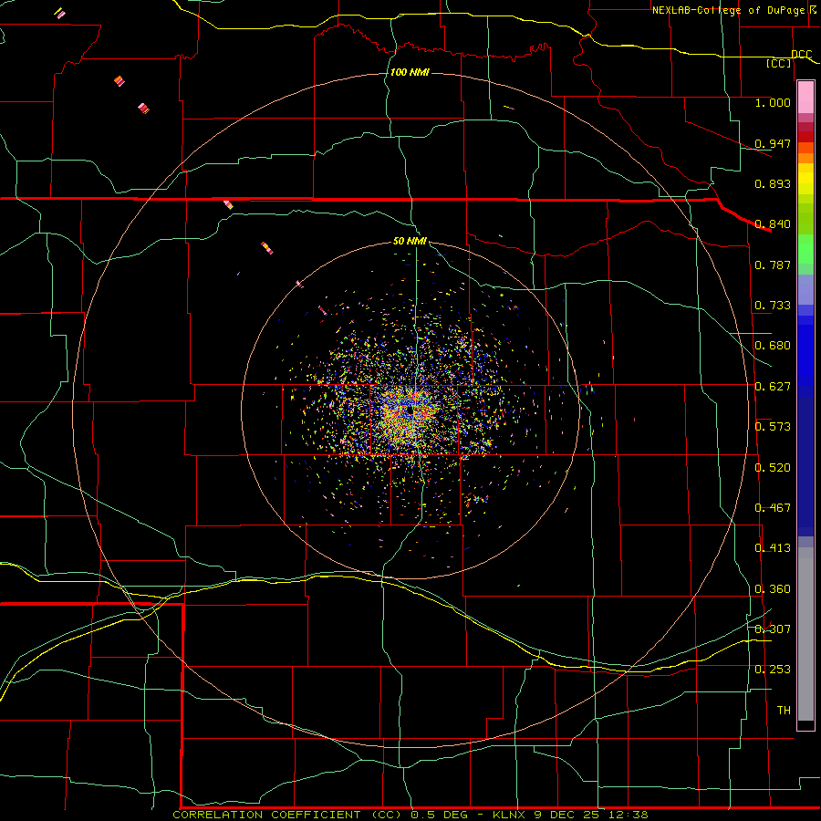Image resolution: width=821 pixels, height=821 pixels.
Task: Click the 0.733 legend value
Action: (773, 306)
